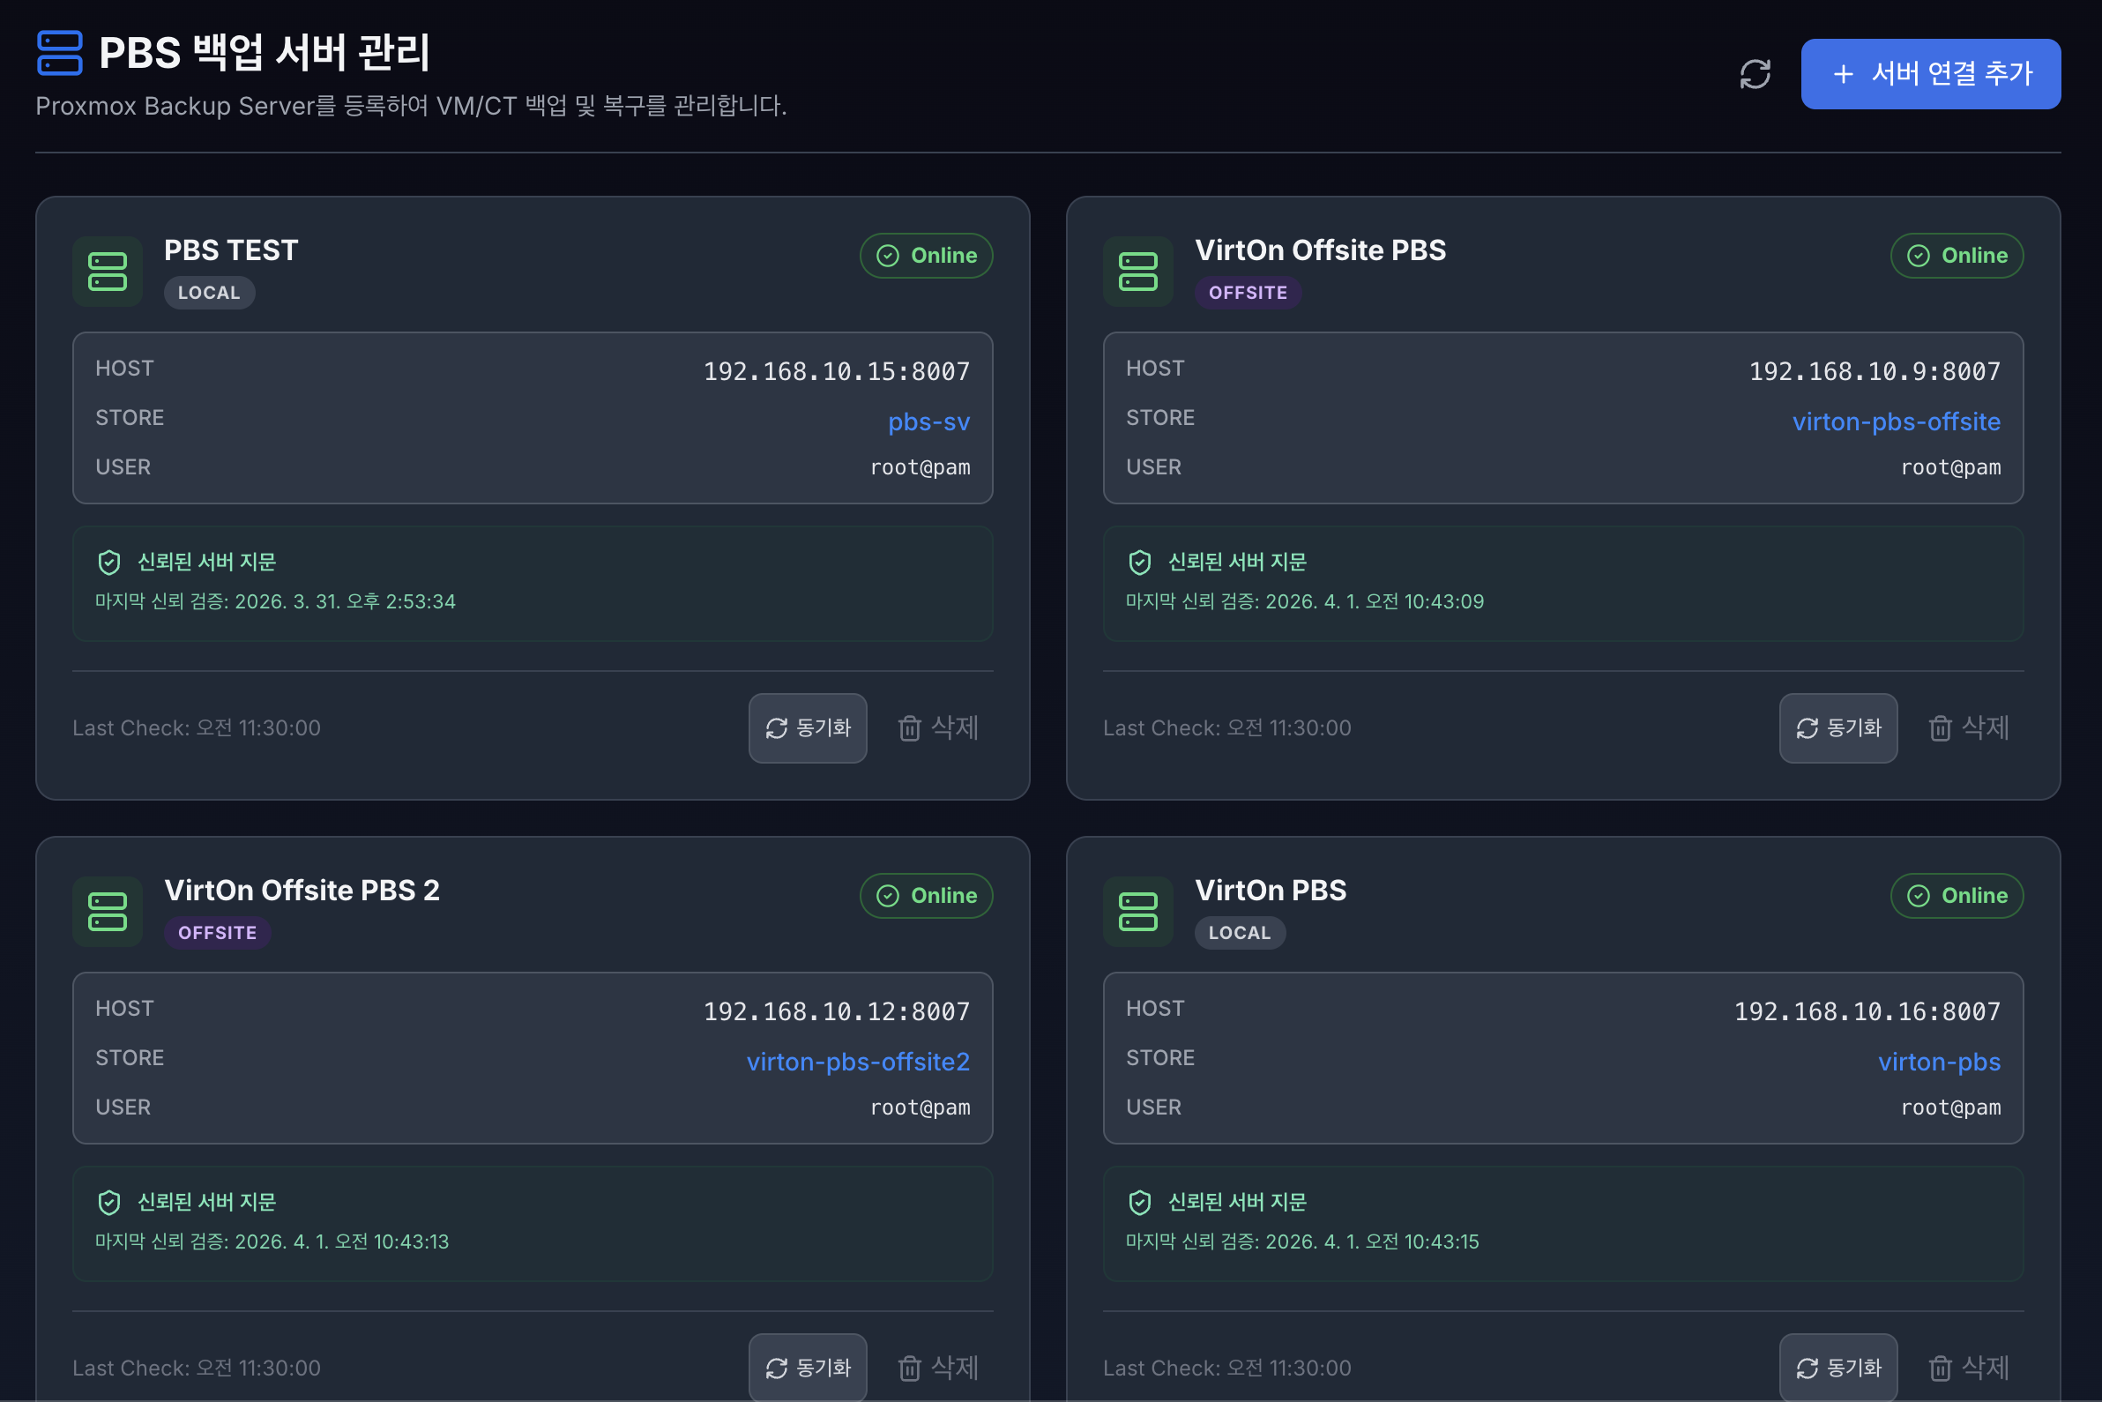The height and width of the screenshot is (1402, 2102).
Task: Open the virton-pbs-offsite2 store link
Action: tap(857, 1062)
